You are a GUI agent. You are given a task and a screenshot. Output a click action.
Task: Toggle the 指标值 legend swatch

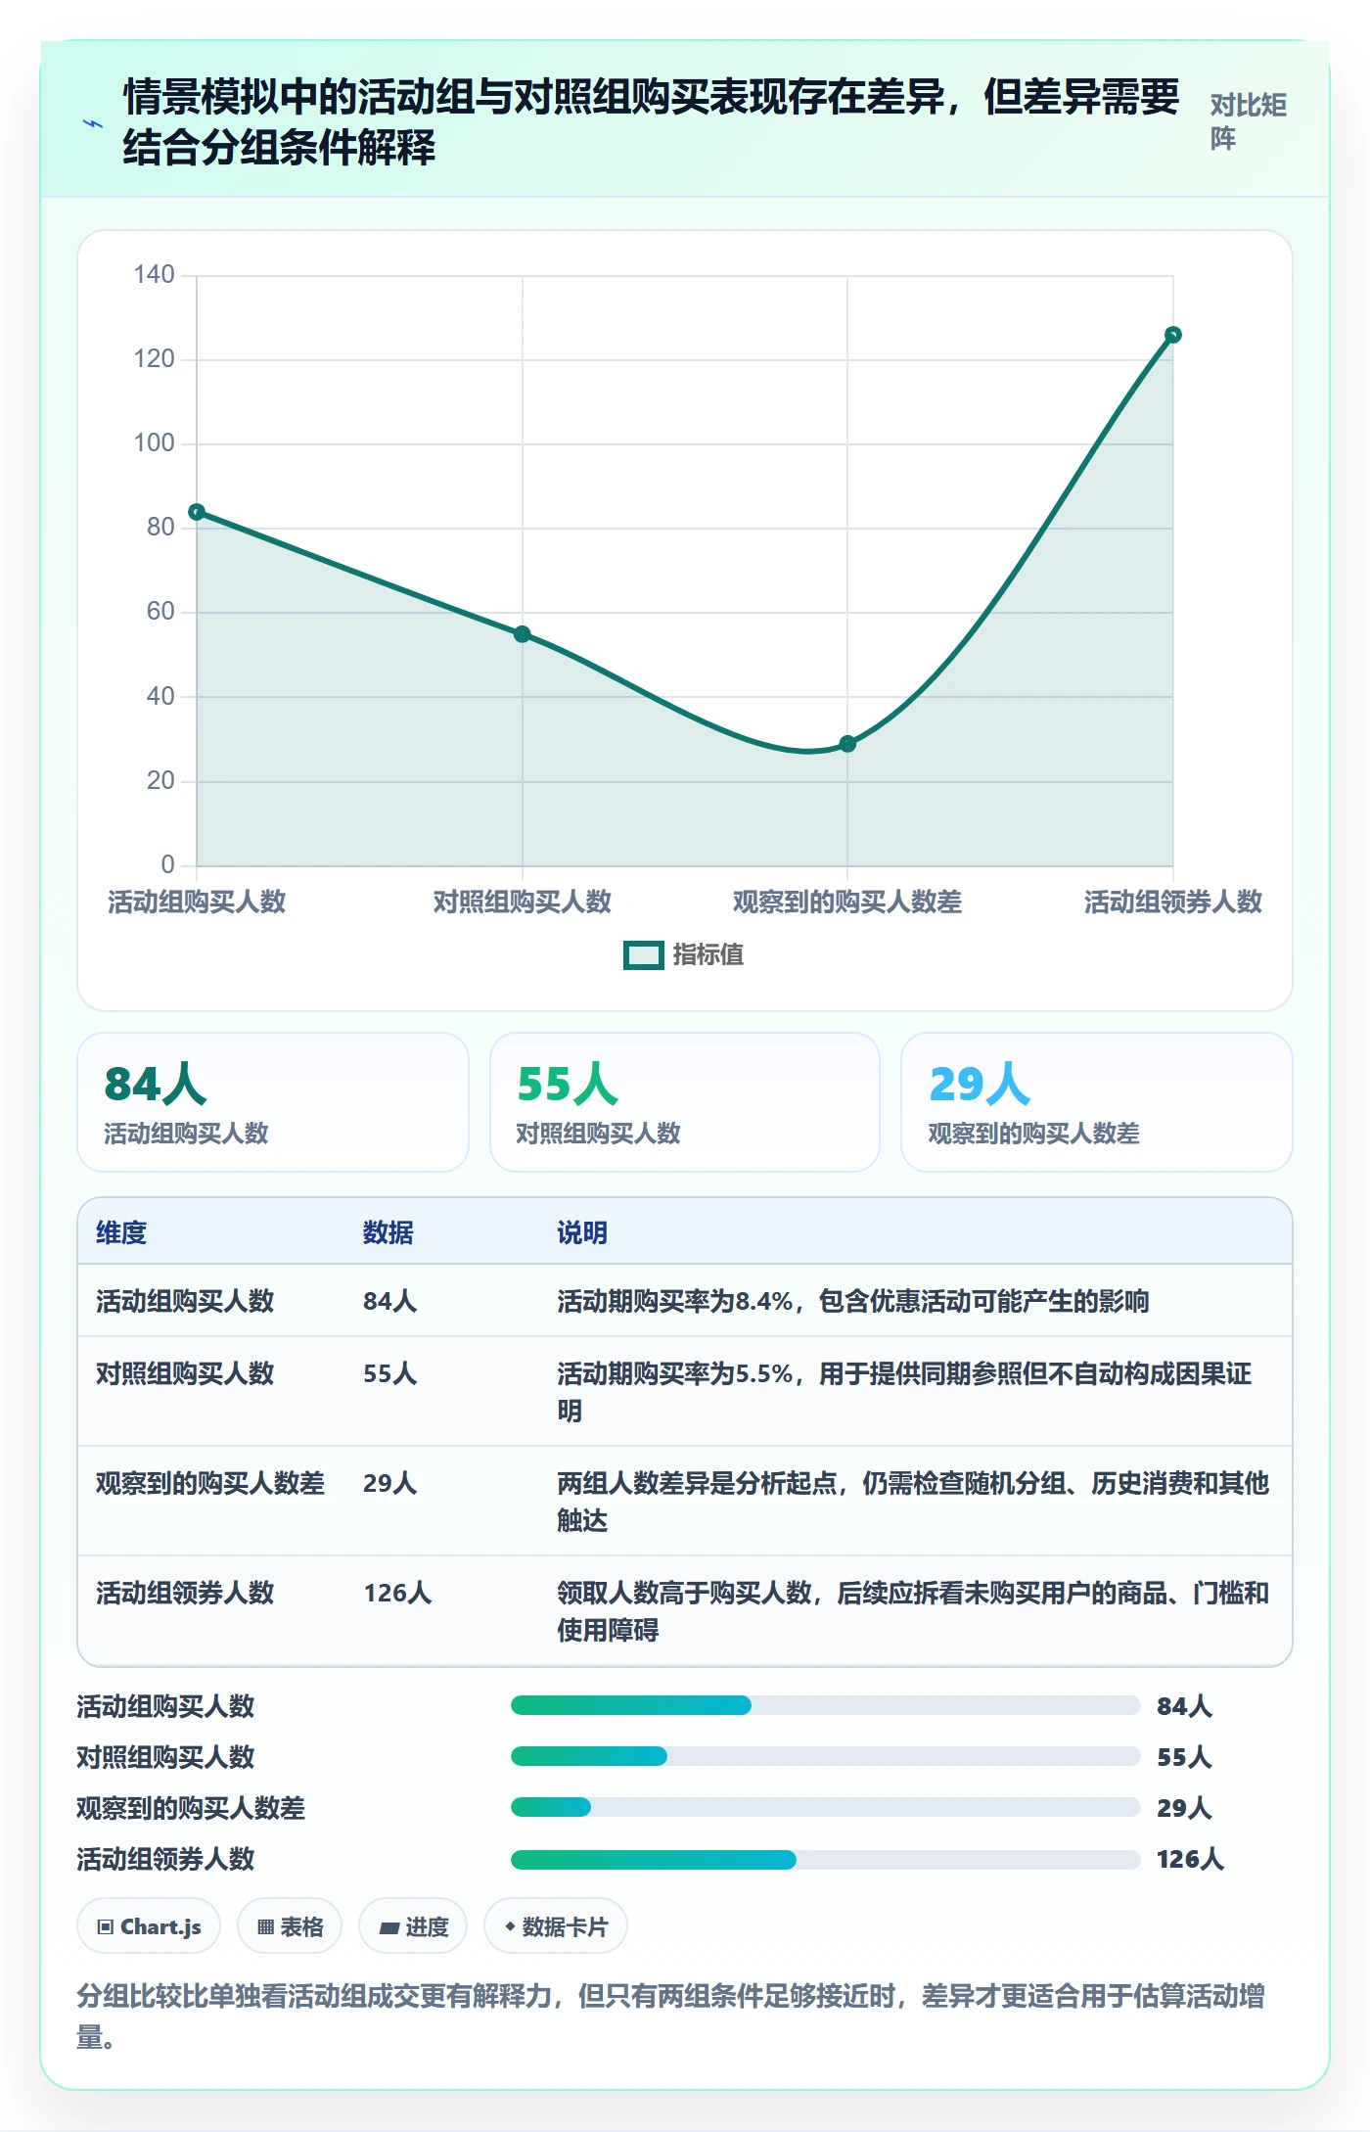(x=643, y=954)
